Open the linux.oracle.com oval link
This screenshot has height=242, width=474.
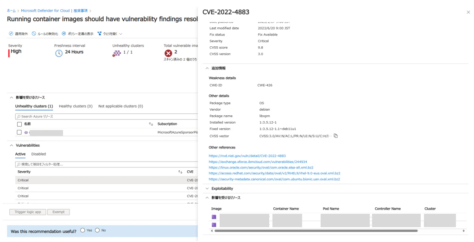click(261, 168)
